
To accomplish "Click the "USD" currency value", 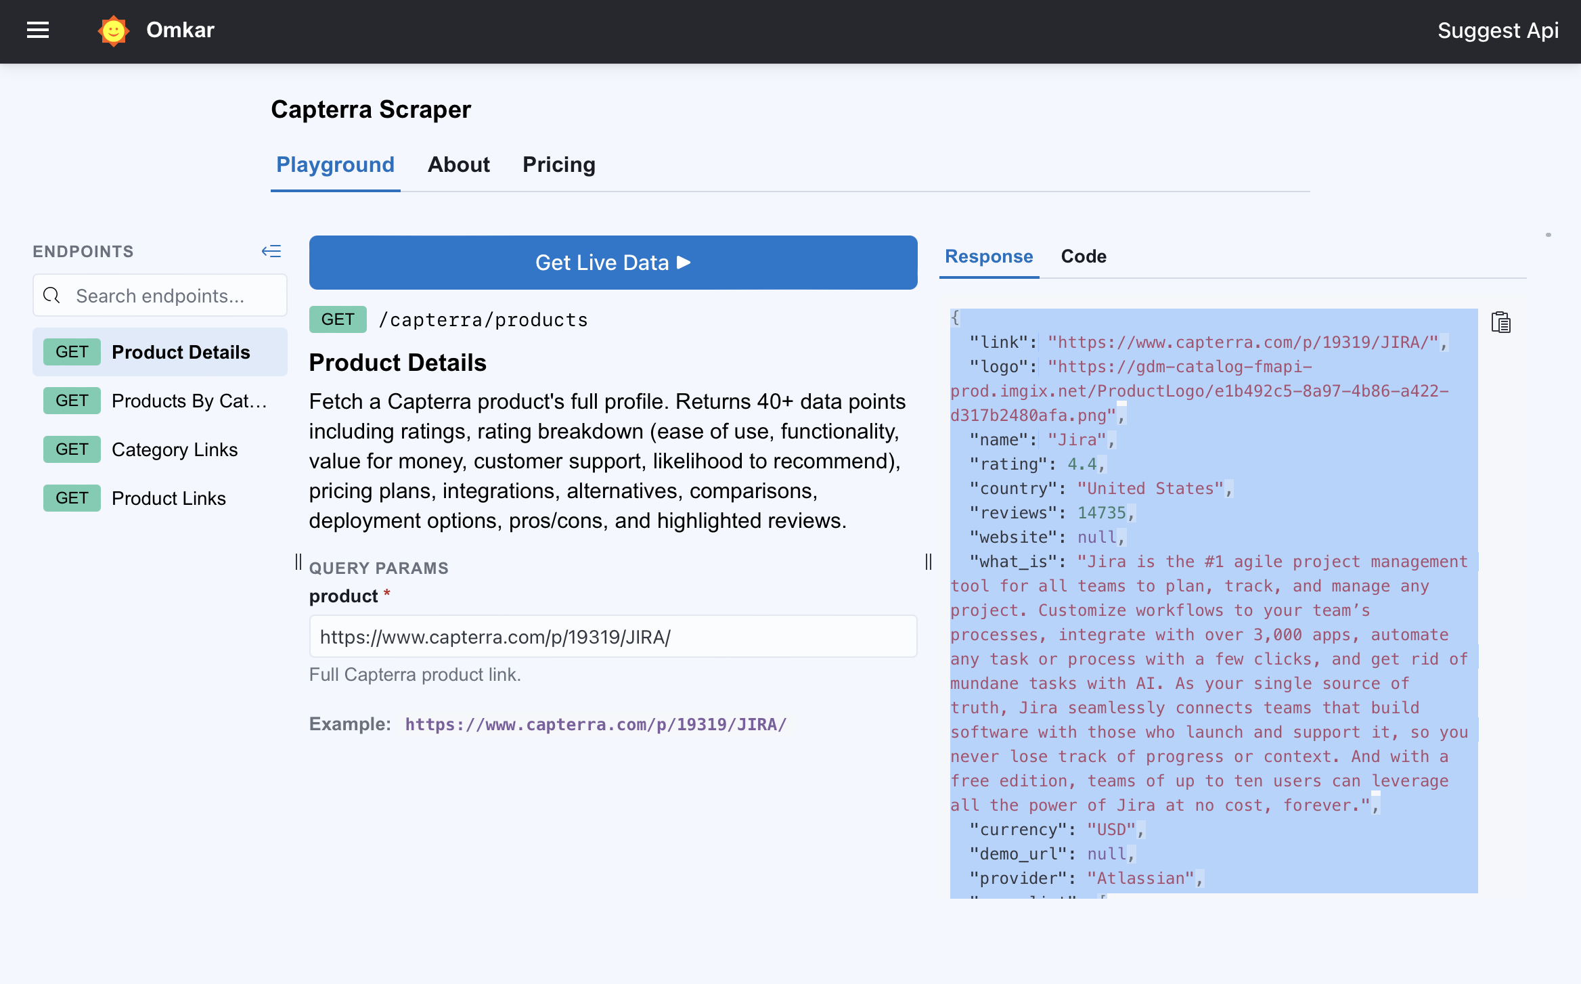I will pos(1111,830).
